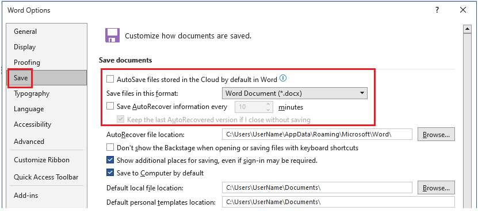Toggle Save AutoRecover information checkbox
Screen dimensions: 478x211
pos(110,107)
